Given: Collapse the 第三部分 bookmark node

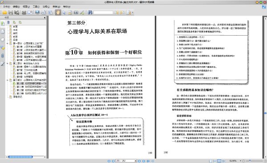Looking at the screenshot, I should click(7, 80).
